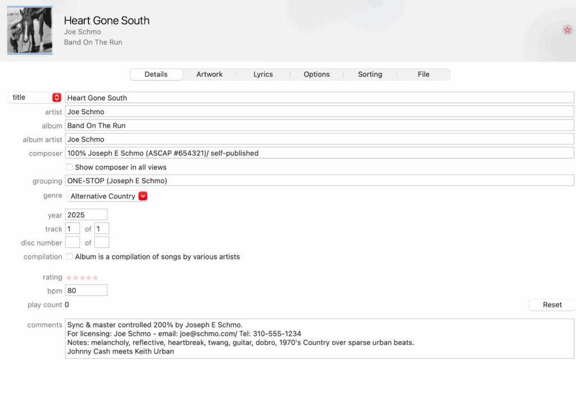The width and height of the screenshot is (576, 399).
Task: Click the disc number field
Action: [73, 243]
